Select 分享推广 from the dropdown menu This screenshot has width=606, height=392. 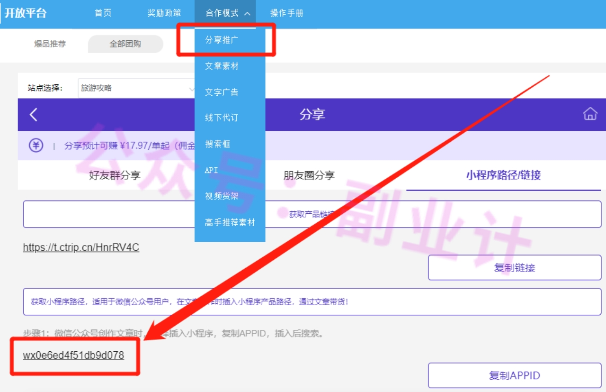(222, 40)
